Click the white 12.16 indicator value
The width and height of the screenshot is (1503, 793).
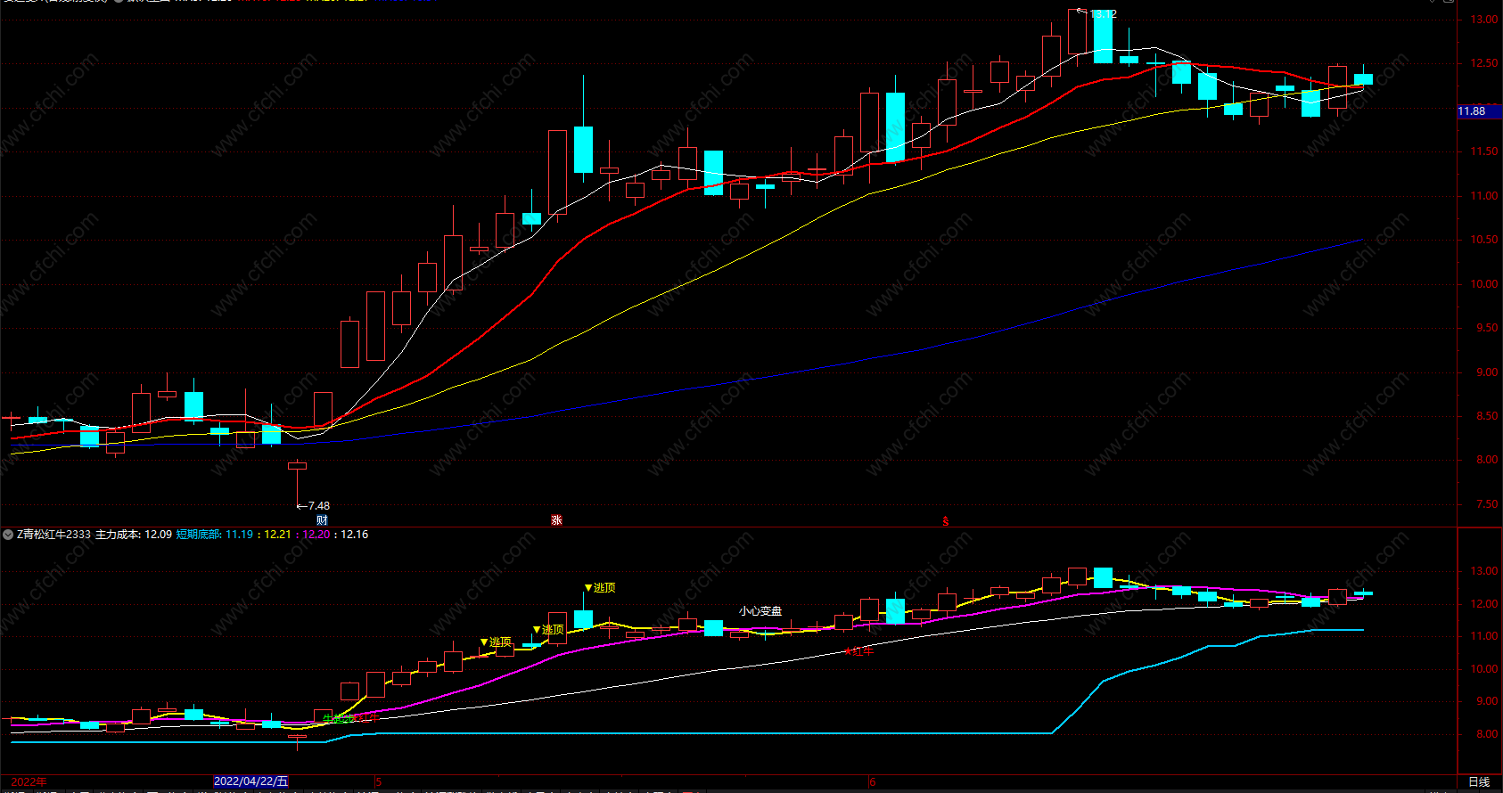354,535
